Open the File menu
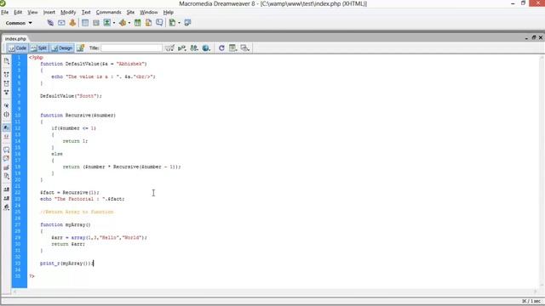Viewport: 545px width, 306px height. pos(5,12)
